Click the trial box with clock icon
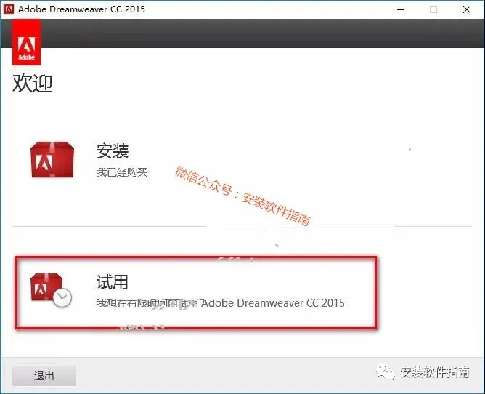 tap(51, 290)
